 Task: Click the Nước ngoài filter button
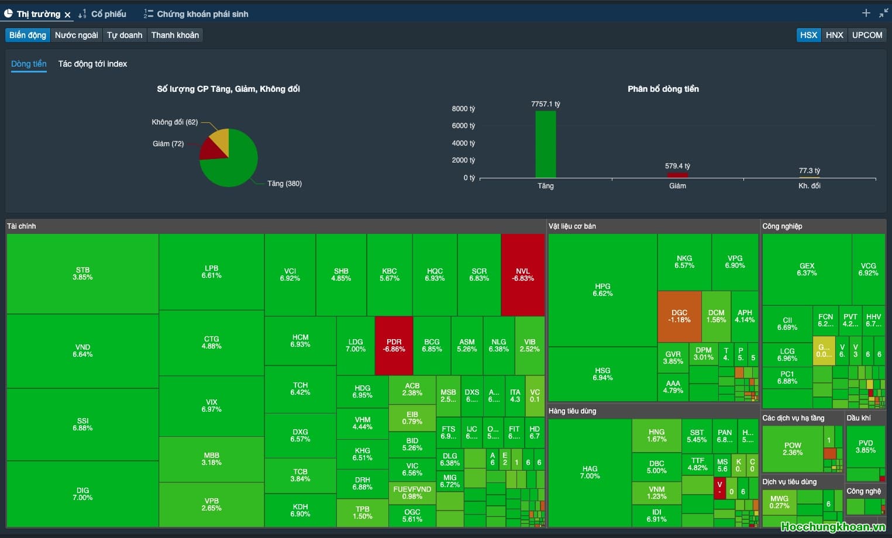(x=77, y=35)
